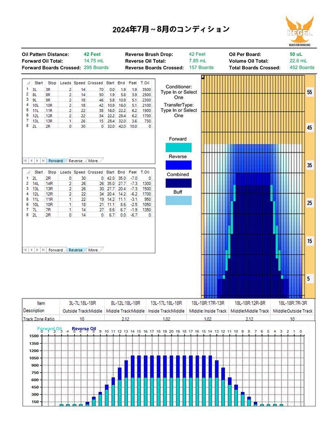Click the '157 Boards' value
The image size is (326, 422).
click(x=201, y=68)
